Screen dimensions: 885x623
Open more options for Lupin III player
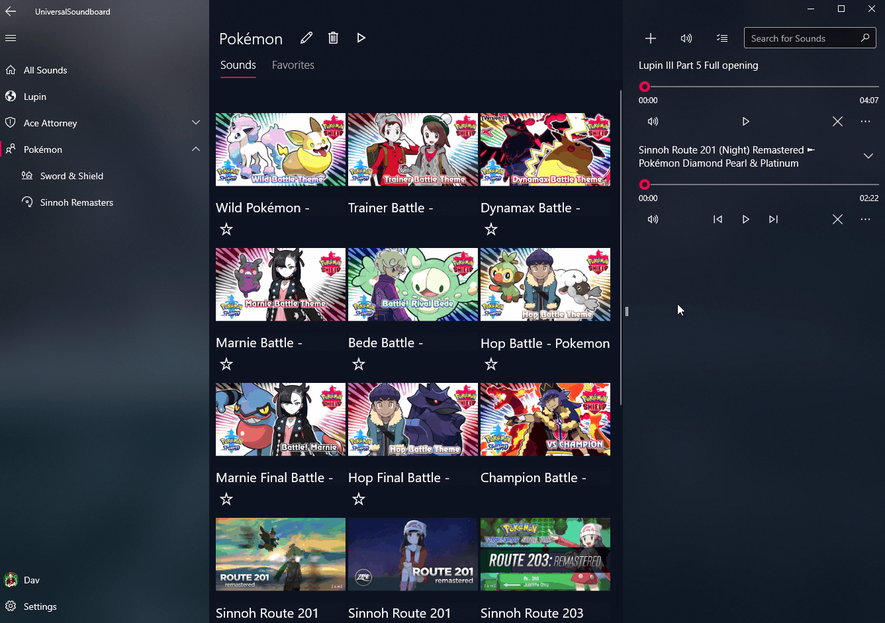865,122
